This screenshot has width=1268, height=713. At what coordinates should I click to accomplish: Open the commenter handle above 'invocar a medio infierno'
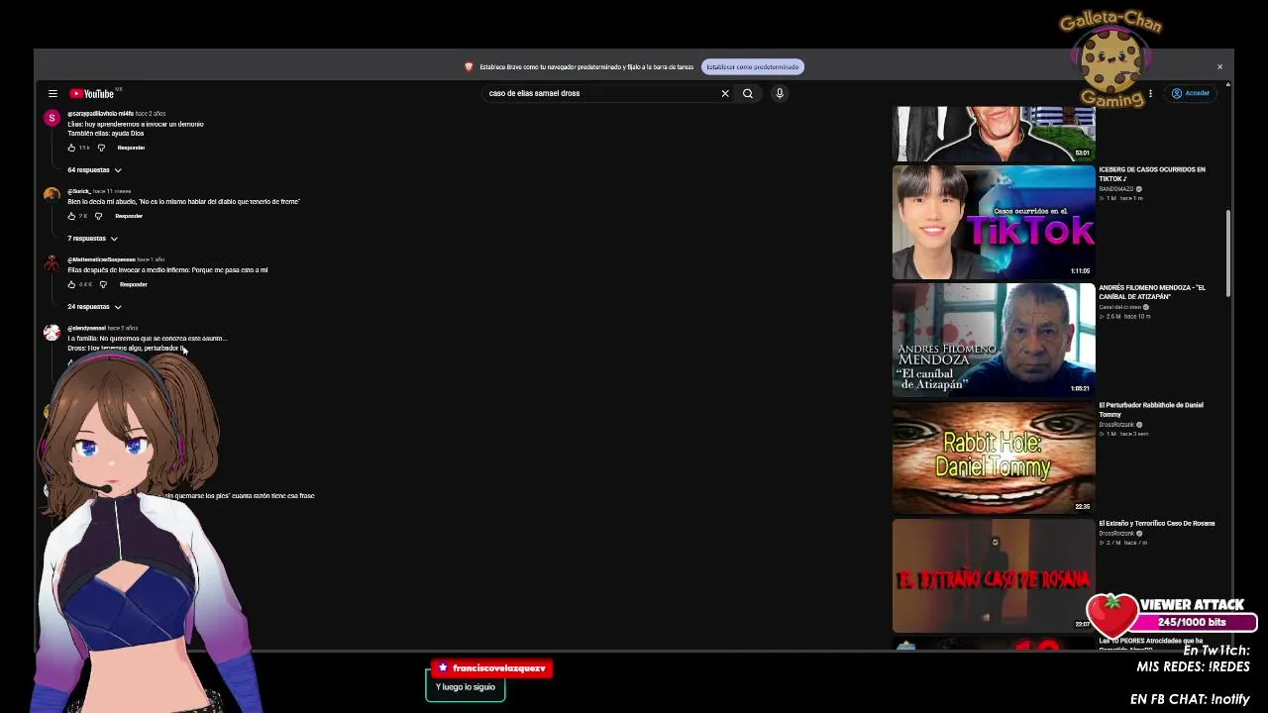pos(101,259)
